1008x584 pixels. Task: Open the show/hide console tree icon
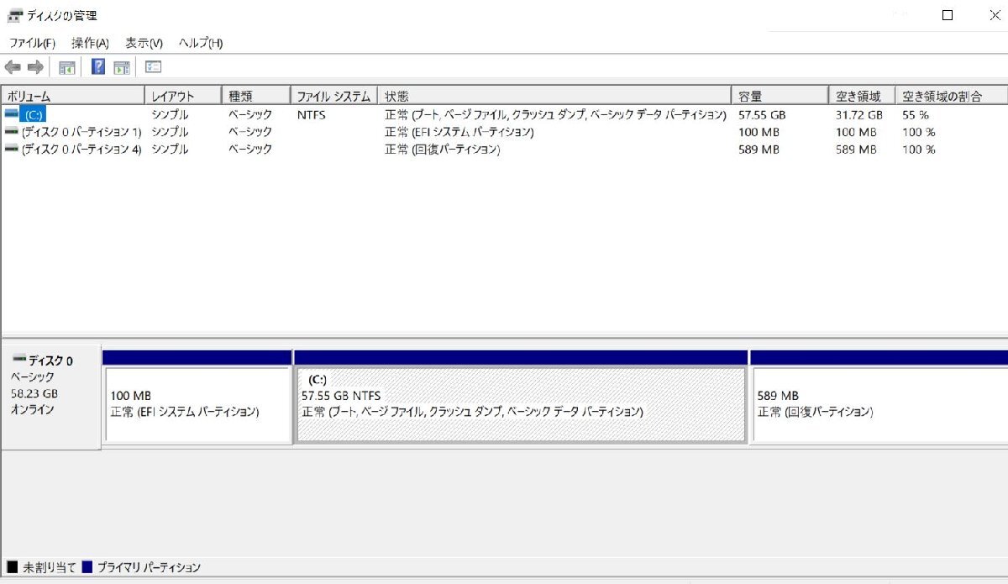pos(66,66)
